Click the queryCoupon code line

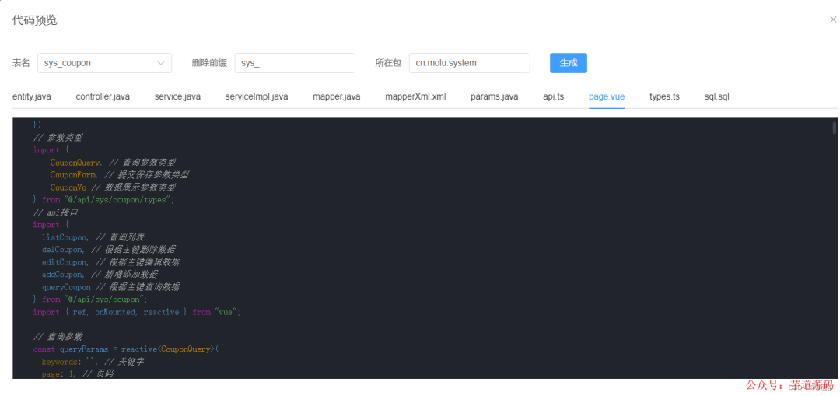pos(111,287)
